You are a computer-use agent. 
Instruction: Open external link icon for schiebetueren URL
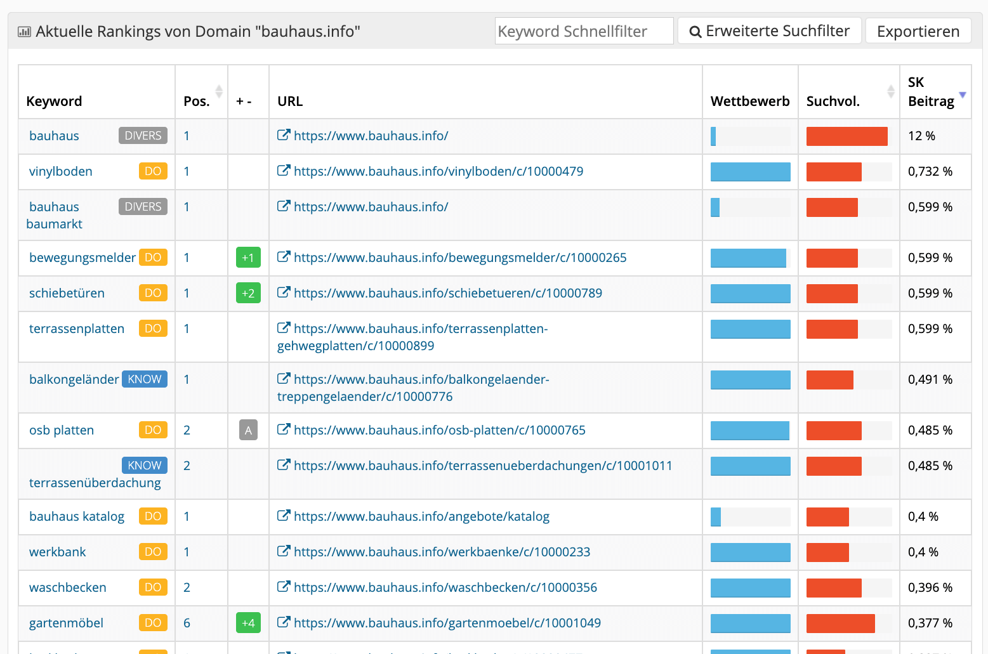[x=284, y=292]
